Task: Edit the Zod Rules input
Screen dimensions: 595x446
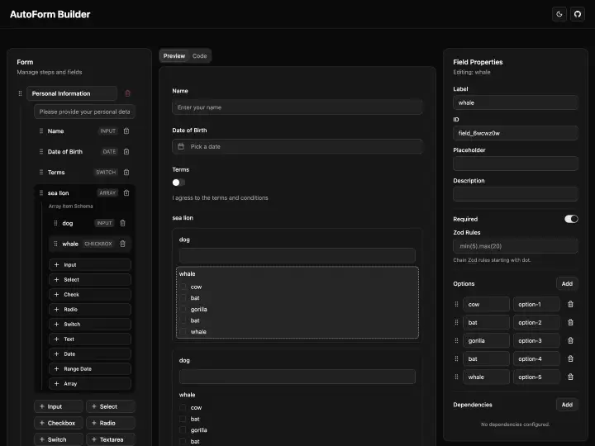Action: click(516, 246)
